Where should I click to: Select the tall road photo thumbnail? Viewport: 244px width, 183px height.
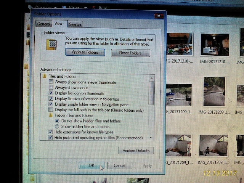coord(214,91)
